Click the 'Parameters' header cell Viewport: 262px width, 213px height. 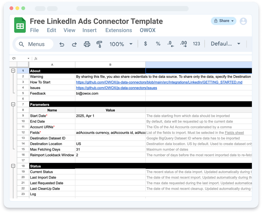[x=52, y=105]
